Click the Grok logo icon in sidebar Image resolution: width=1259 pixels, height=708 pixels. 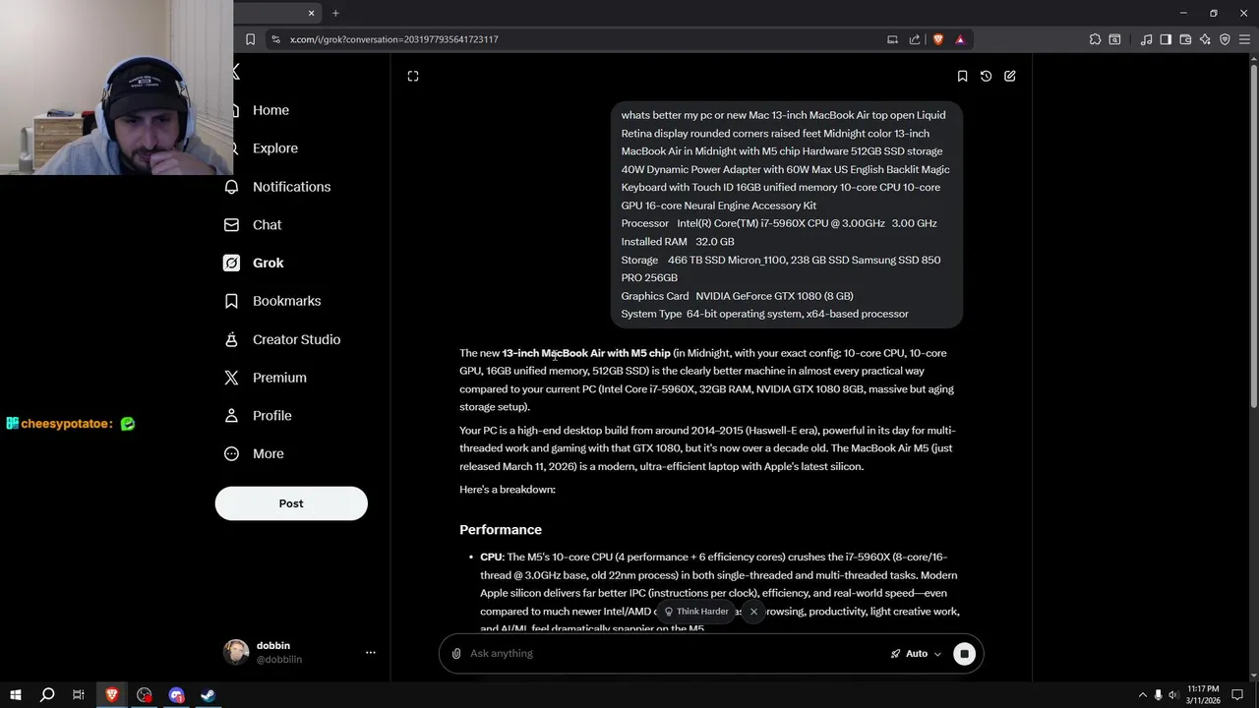(x=231, y=263)
